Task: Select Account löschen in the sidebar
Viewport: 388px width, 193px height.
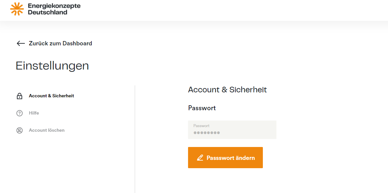Action: (x=47, y=130)
